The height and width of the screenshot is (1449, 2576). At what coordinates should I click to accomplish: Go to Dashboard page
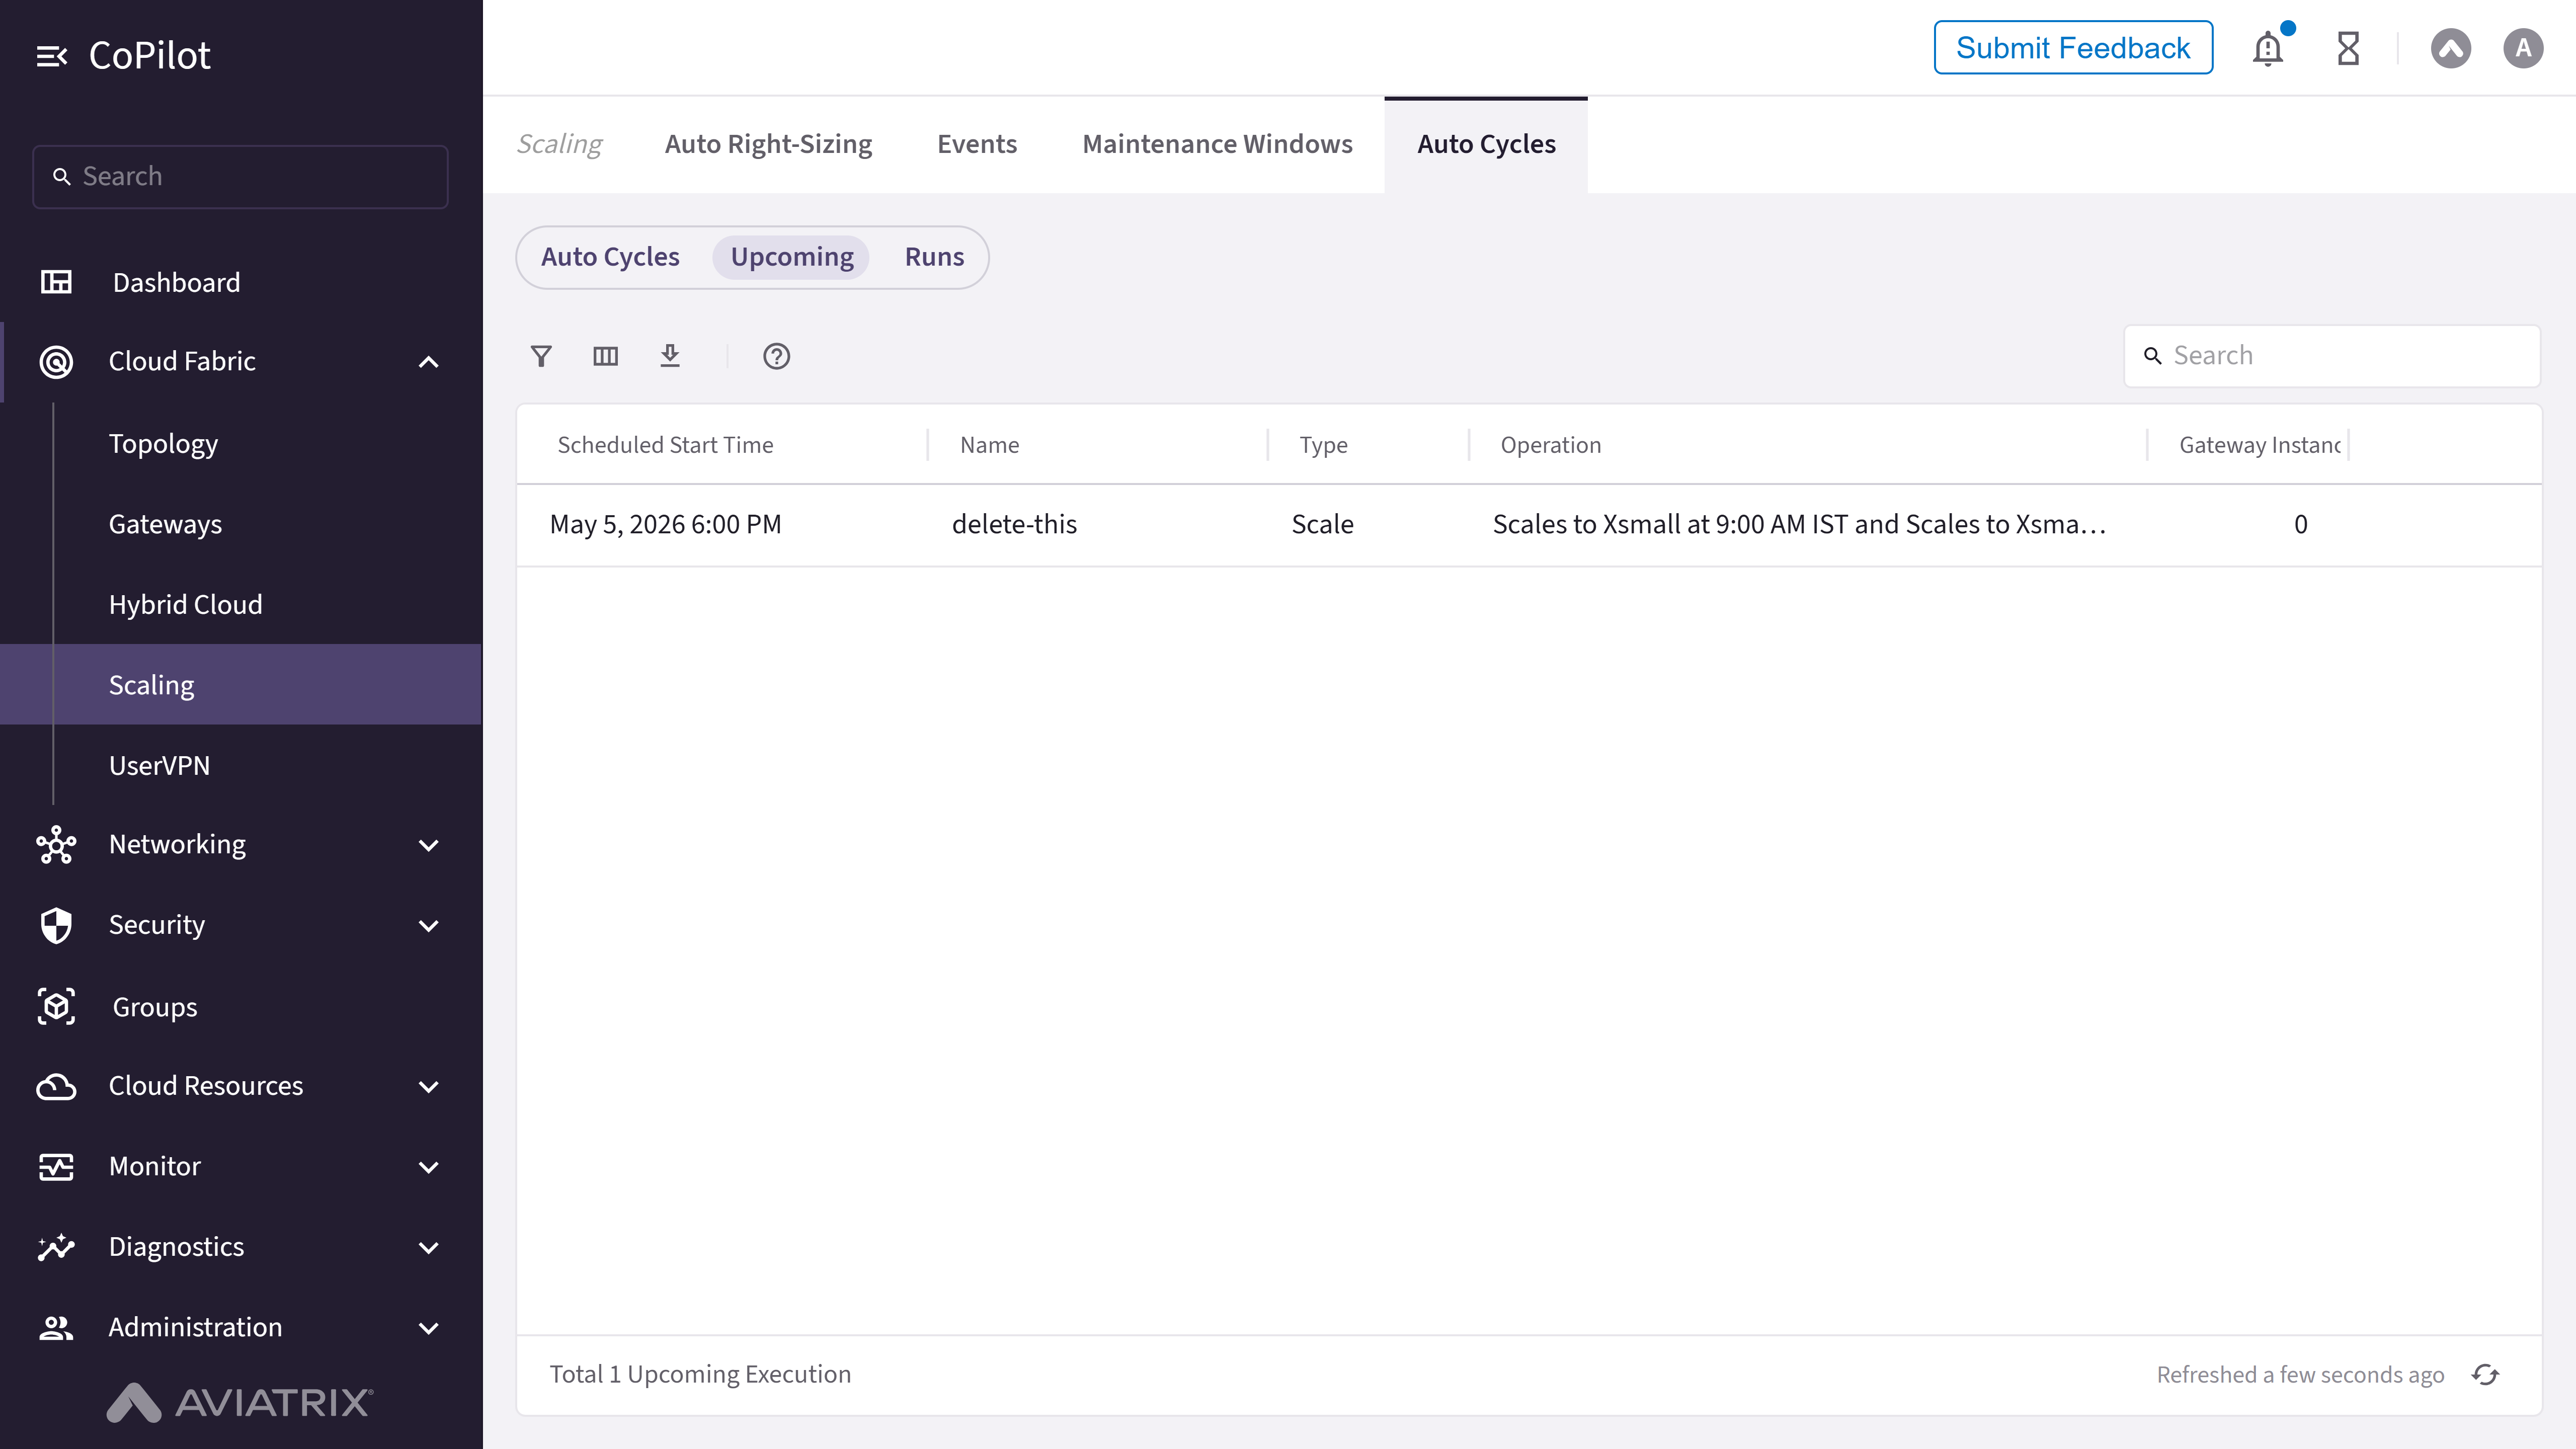[x=176, y=283]
